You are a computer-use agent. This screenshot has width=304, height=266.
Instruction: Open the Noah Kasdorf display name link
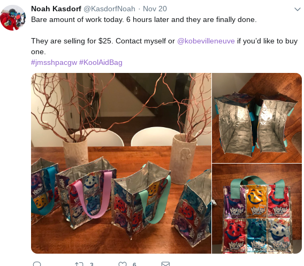coord(56,9)
